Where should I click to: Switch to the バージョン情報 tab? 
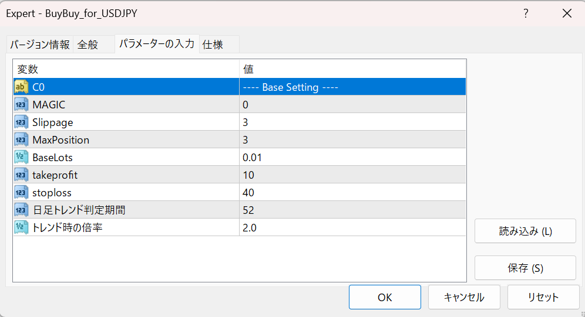pos(39,45)
